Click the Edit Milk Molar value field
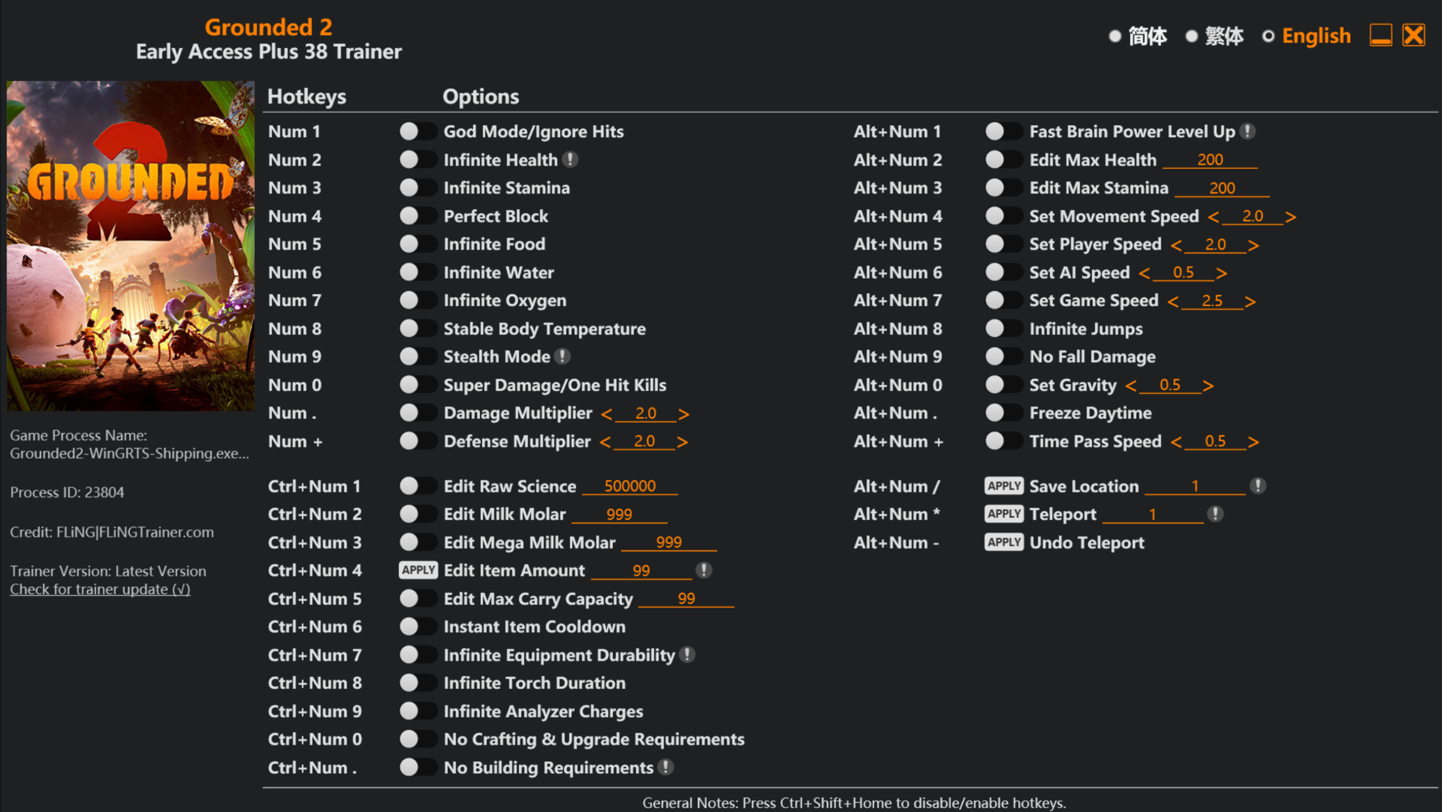1442x812 pixels. tap(620, 514)
